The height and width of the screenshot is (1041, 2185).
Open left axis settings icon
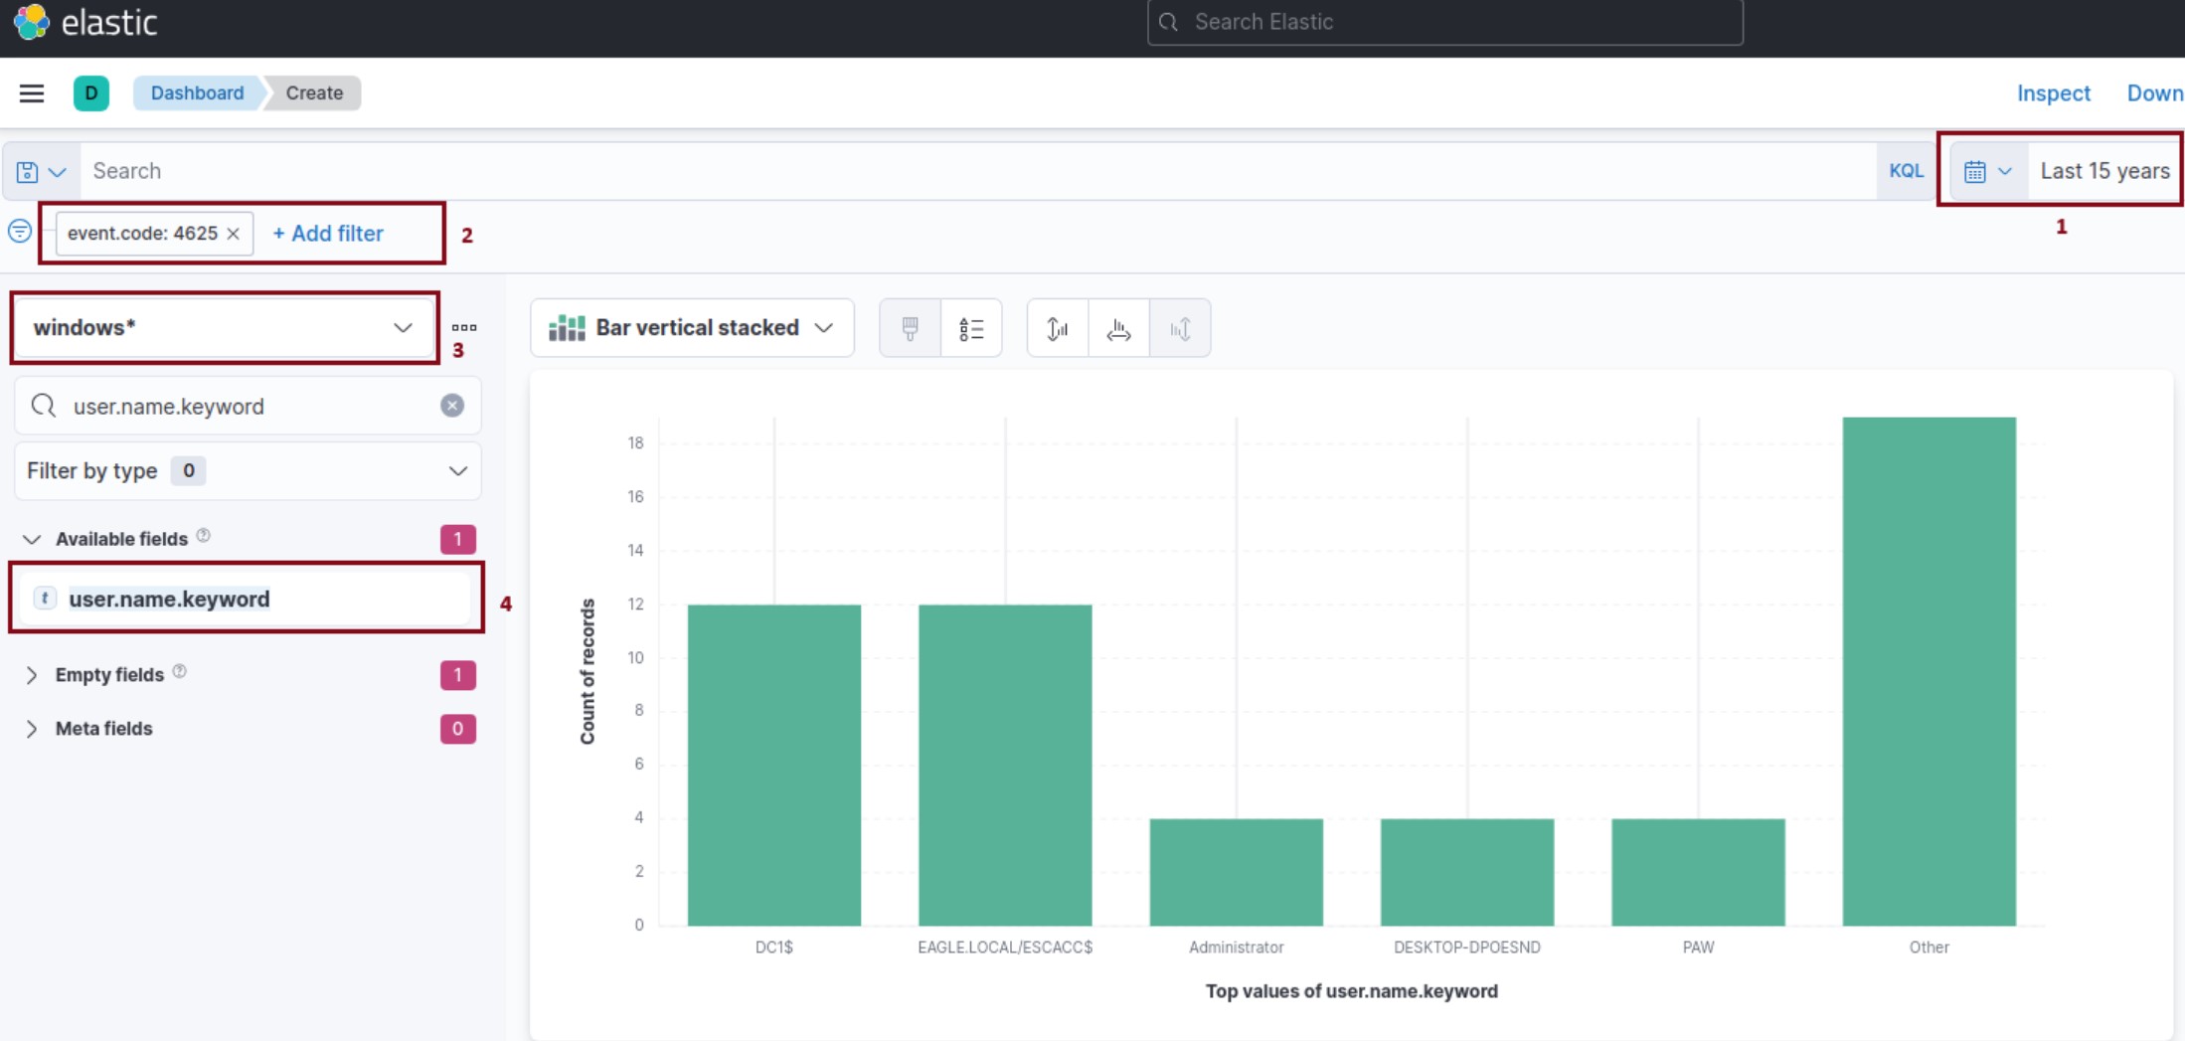pos(1058,328)
